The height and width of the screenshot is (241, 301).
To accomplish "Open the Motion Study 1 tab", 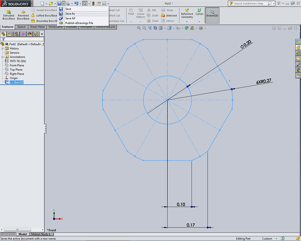I will click(x=41, y=234).
